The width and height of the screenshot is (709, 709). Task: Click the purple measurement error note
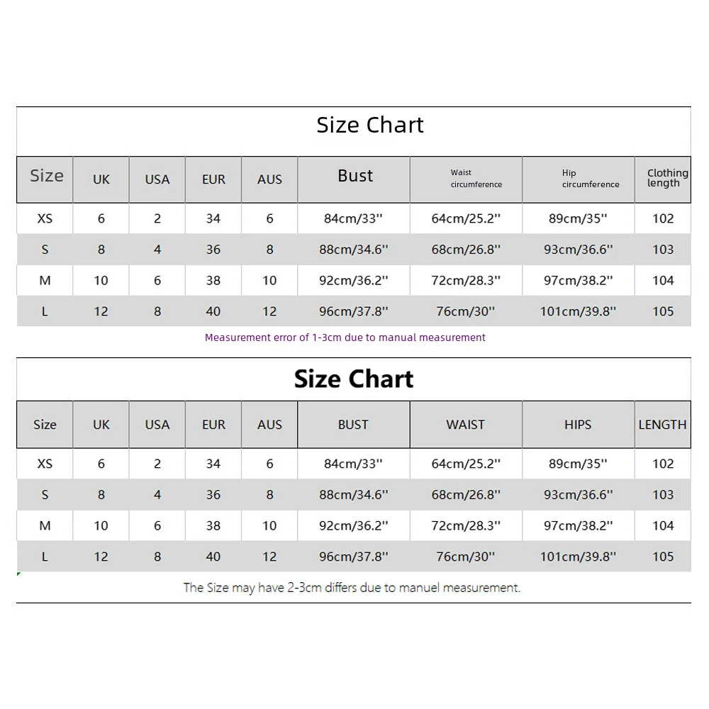[345, 337]
